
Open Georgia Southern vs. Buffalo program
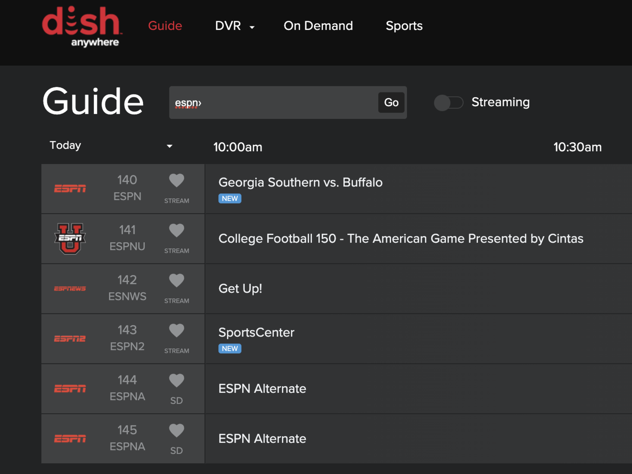tap(418, 189)
